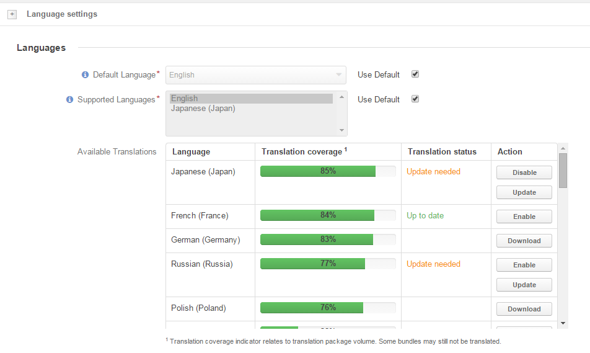Screen dimensions: 590x353
Task: Click the Polish 76% coverage bar
Action: [x=328, y=308]
